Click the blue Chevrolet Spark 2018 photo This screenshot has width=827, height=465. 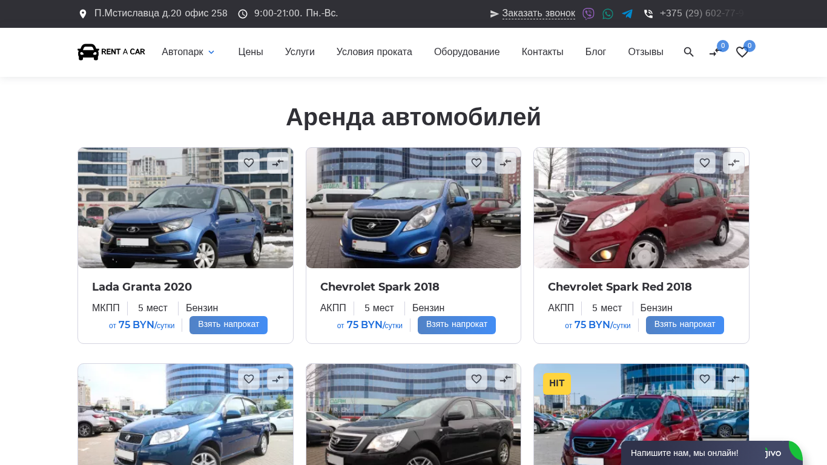(x=413, y=208)
